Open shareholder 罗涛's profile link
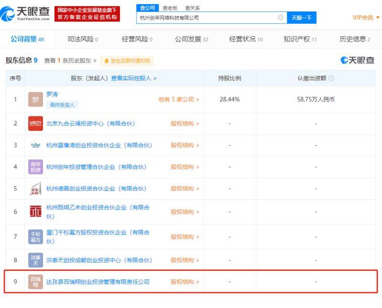 [52, 94]
